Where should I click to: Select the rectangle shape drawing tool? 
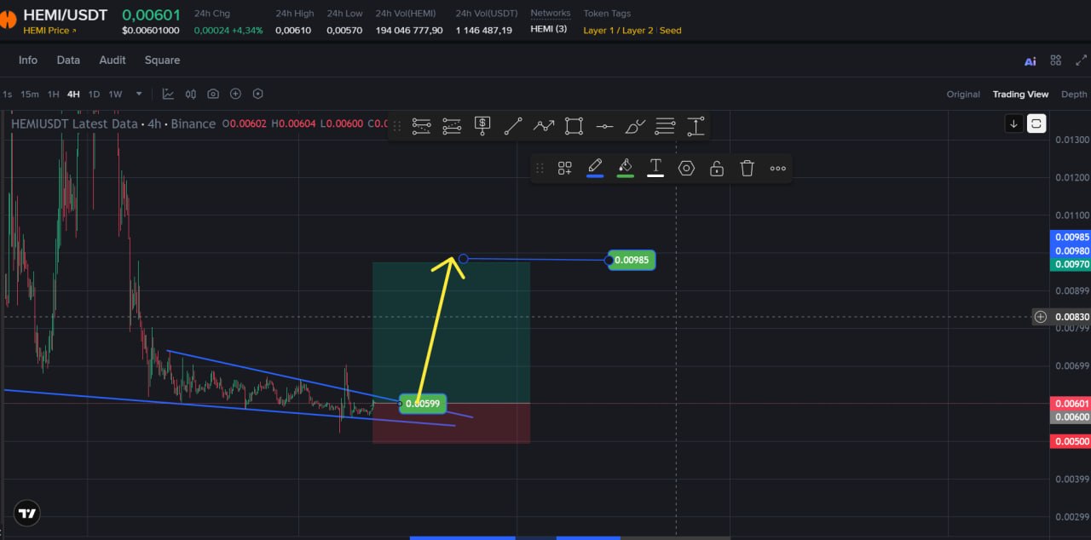[x=574, y=126]
